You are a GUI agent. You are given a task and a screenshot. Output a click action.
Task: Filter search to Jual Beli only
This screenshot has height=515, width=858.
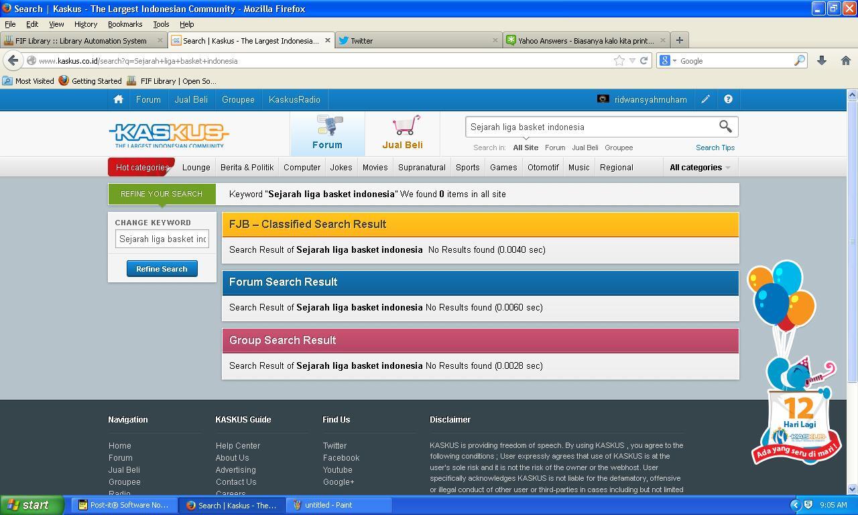pos(585,148)
